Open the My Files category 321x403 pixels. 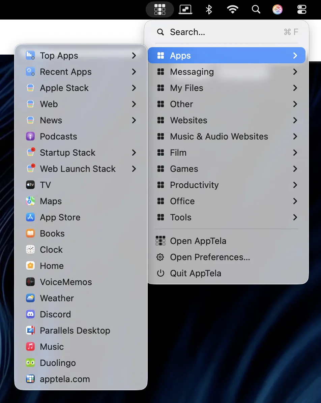226,88
